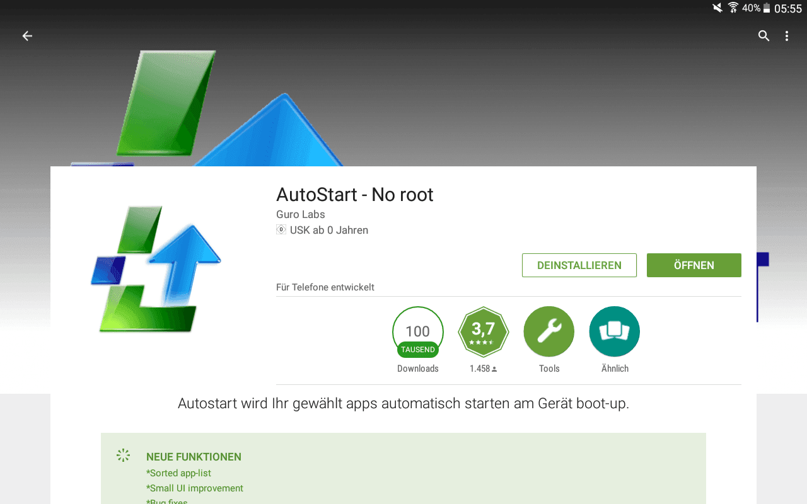Click the green ÖFFNEN button
The image size is (807, 504).
coord(694,265)
